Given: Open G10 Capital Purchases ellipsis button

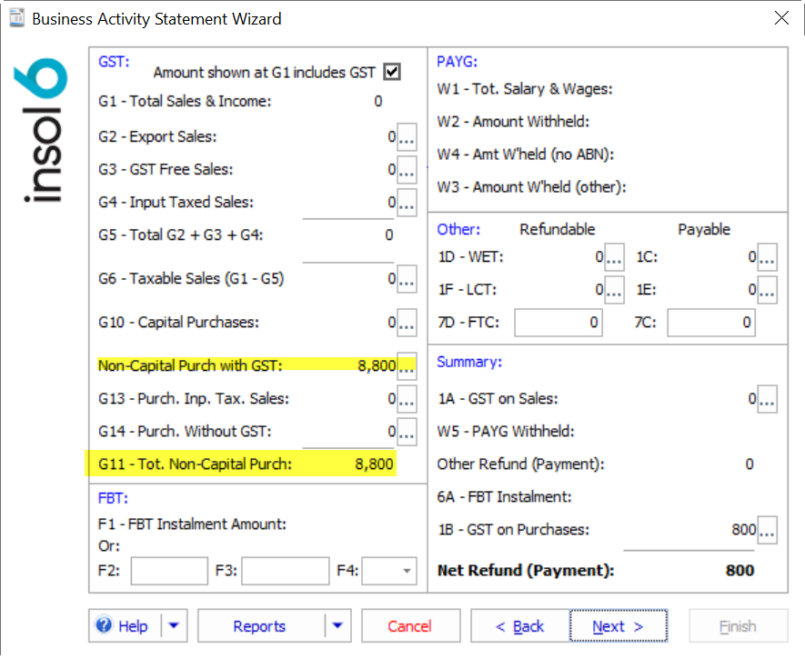Looking at the screenshot, I should point(407,323).
